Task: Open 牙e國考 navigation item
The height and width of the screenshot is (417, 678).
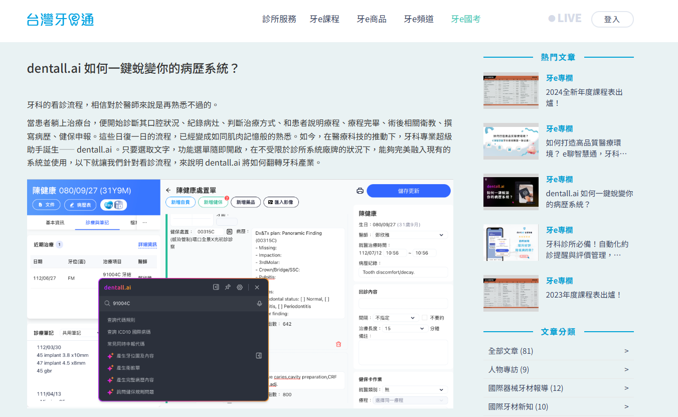Action: (466, 19)
